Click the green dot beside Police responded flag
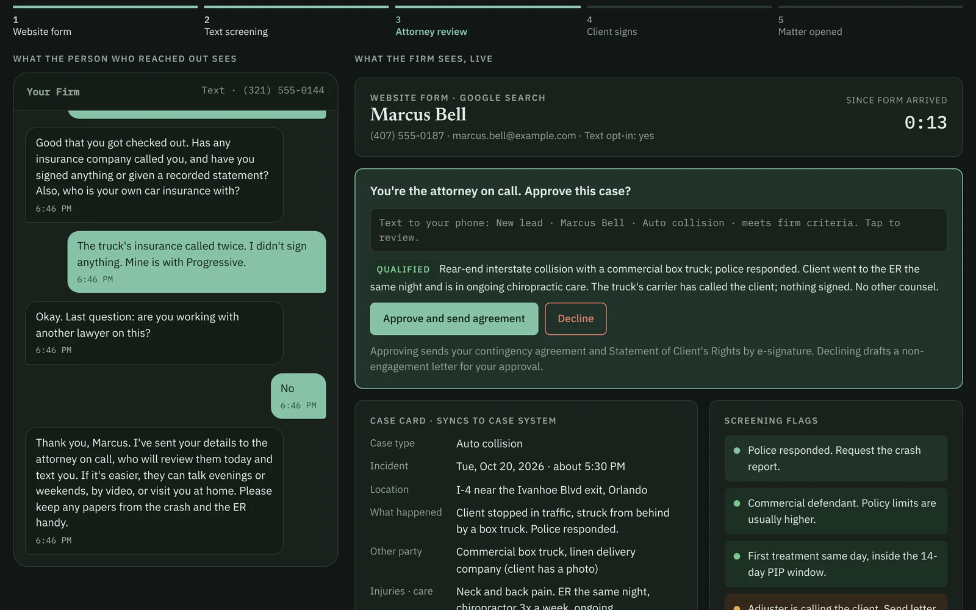 click(x=736, y=451)
